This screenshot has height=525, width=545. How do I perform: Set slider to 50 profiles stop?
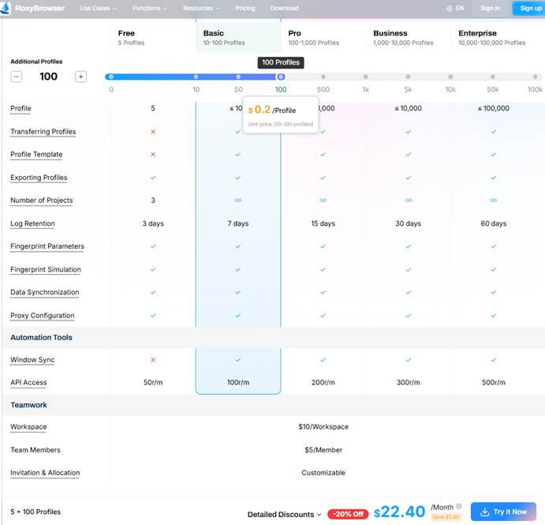tap(238, 77)
